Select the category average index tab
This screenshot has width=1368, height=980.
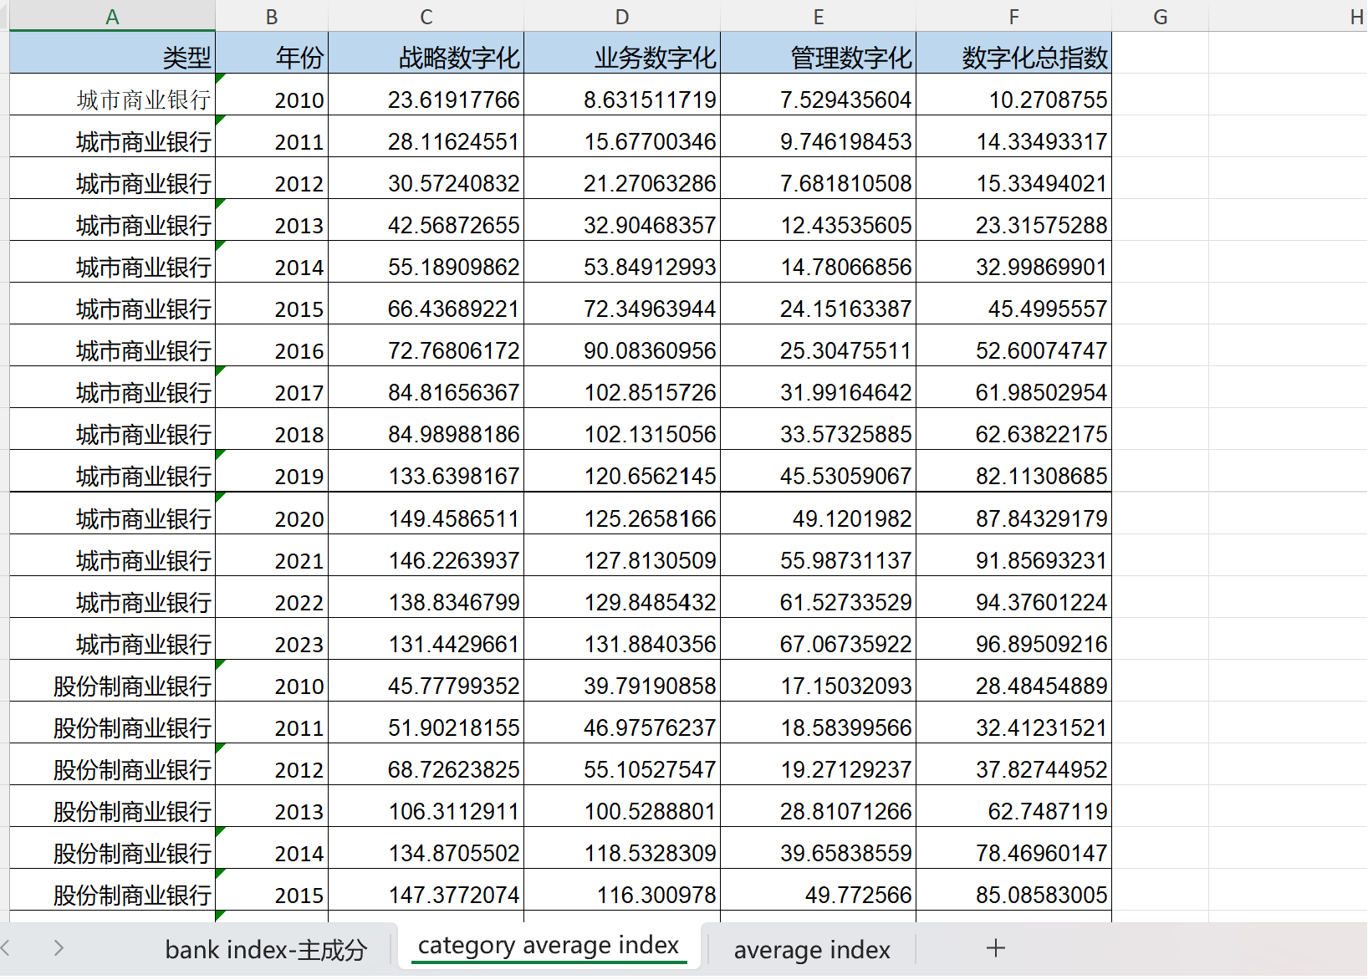(x=549, y=946)
